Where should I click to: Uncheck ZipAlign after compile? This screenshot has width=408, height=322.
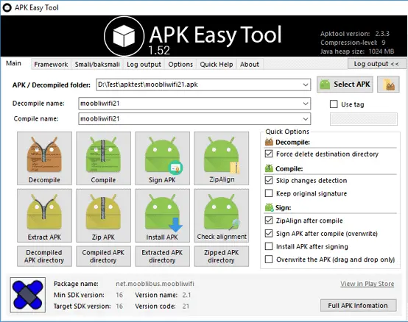[269, 221]
